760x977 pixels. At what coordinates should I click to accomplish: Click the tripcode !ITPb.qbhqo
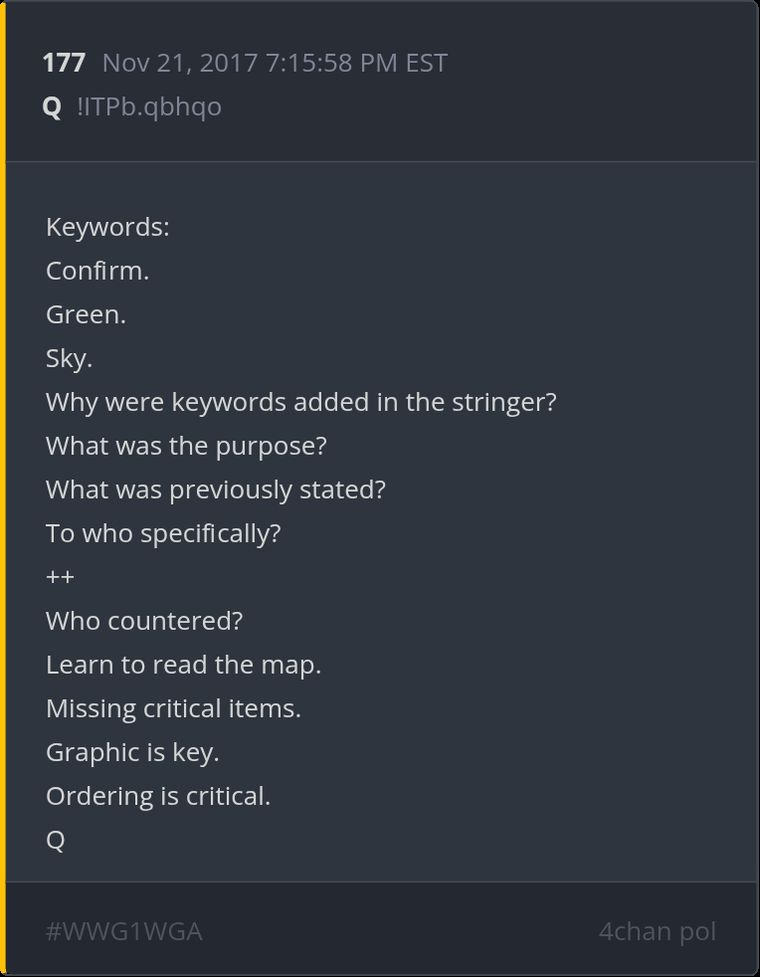click(149, 106)
